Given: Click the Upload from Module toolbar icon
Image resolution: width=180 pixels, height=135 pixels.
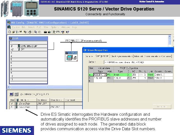Looking at the screenshot, I should (49, 32).
